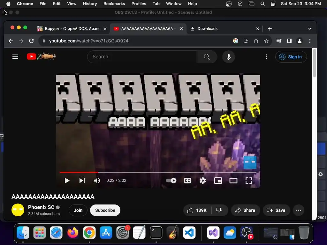This screenshot has width=327, height=245.
Task: Open Chrome profile avatar menu
Action: (x=300, y=41)
